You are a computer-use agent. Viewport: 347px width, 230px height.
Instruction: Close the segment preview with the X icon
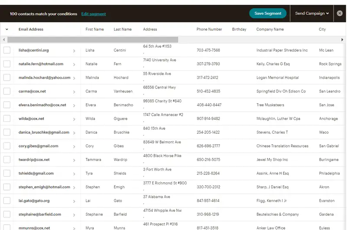[x=340, y=13]
